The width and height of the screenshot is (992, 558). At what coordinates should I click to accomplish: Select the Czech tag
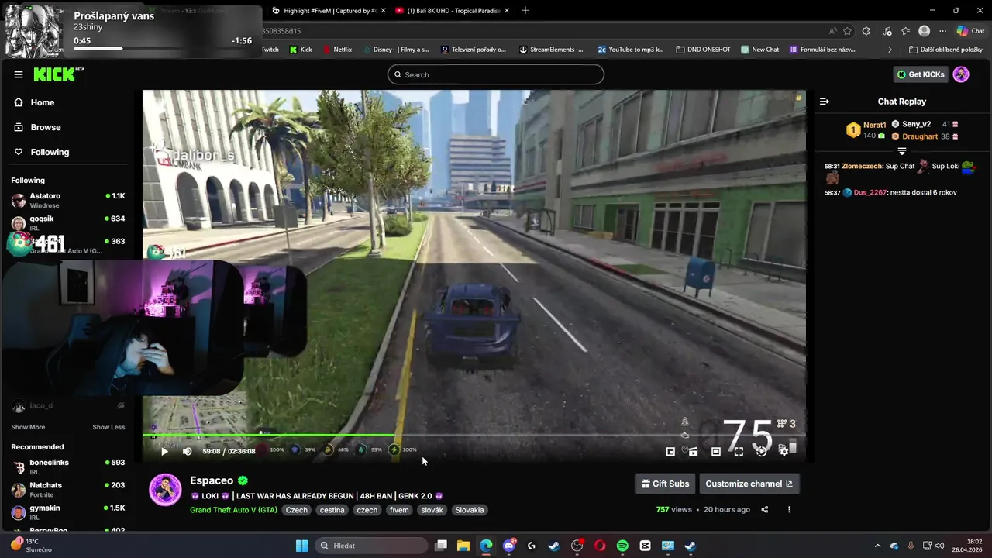point(297,510)
